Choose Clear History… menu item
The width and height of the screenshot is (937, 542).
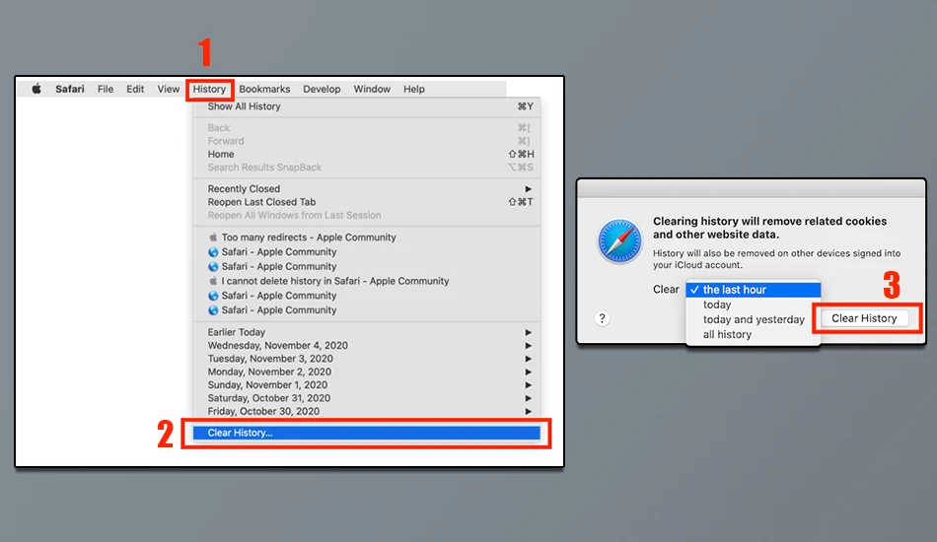(367, 433)
